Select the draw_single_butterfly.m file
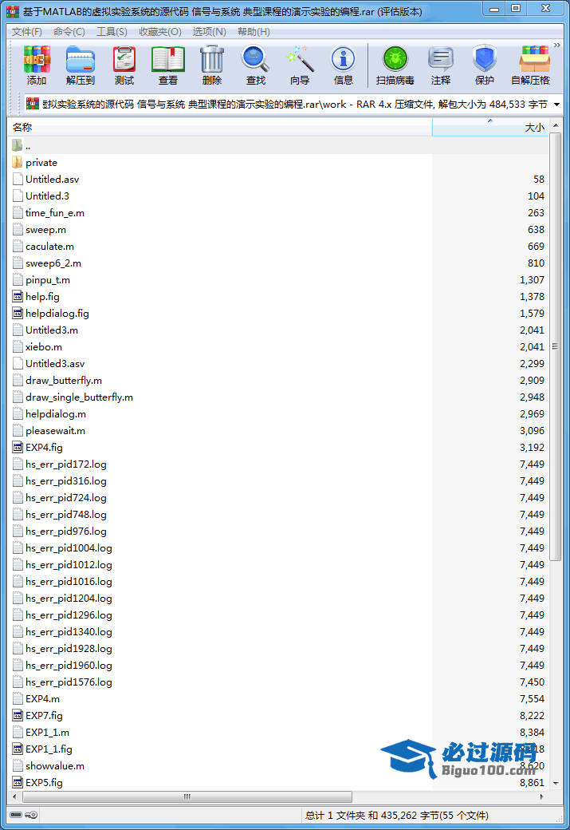This screenshot has height=830, width=570. point(79,397)
